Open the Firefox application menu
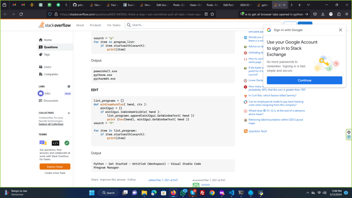The image size is (352, 198). tap(347, 14)
